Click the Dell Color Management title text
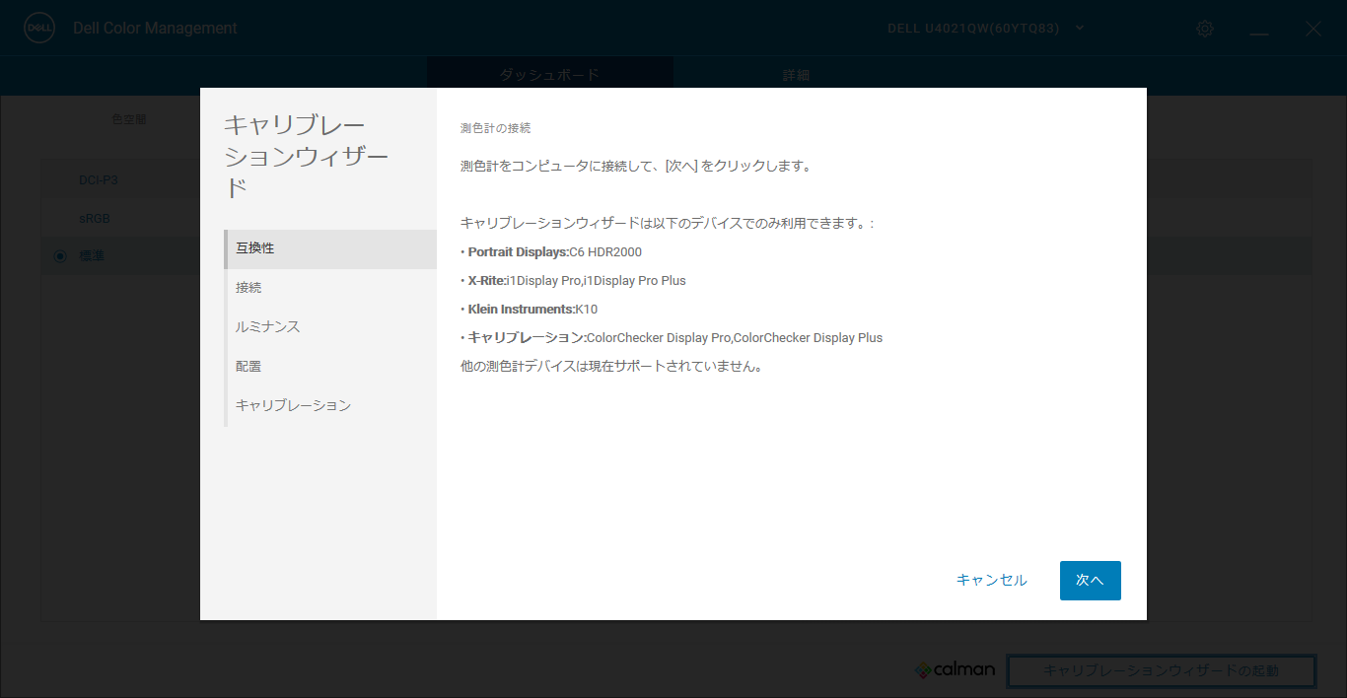 pyautogui.click(x=155, y=29)
